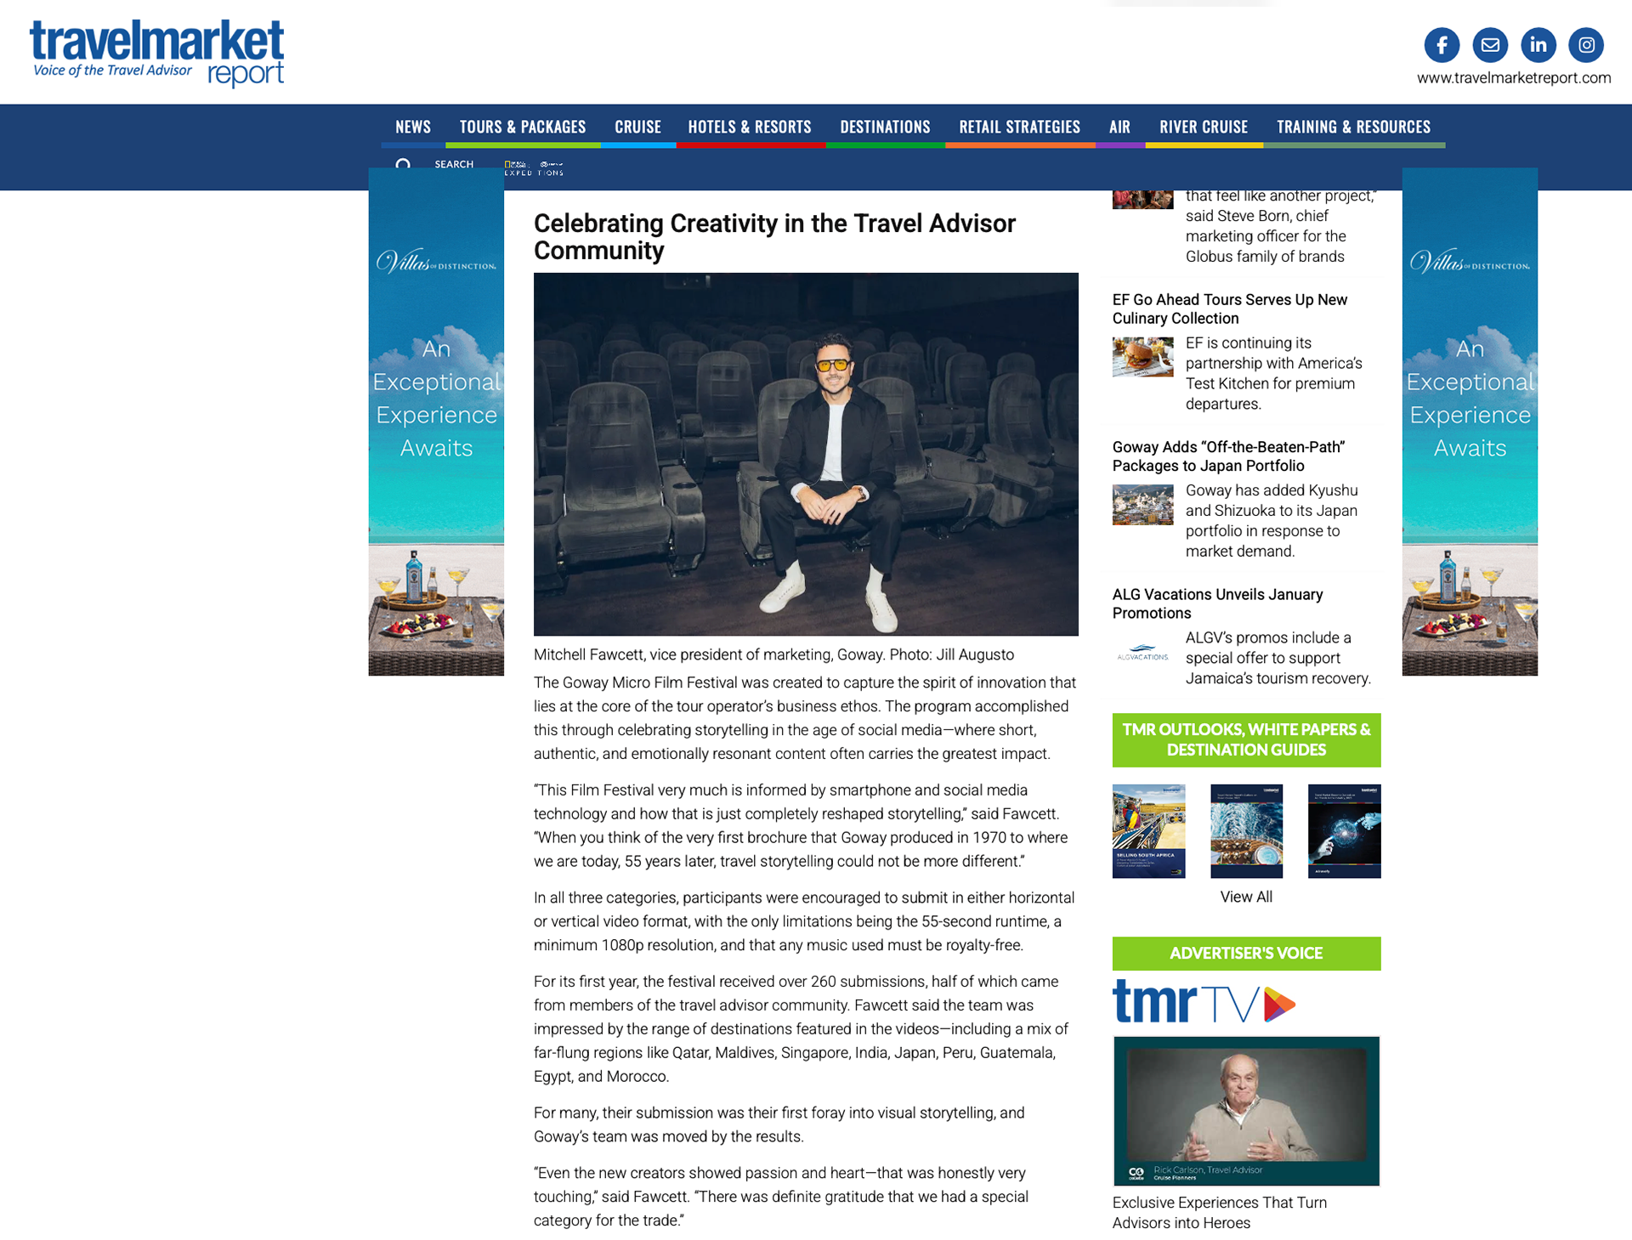Open EF Go Ahead Tours culinary article
Image resolution: width=1632 pixels, height=1240 pixels.
click(1230, 309)
